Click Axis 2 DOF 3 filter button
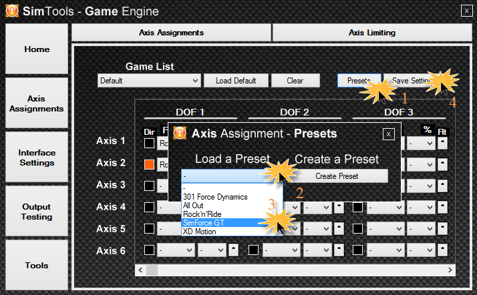 pos(442,164)
